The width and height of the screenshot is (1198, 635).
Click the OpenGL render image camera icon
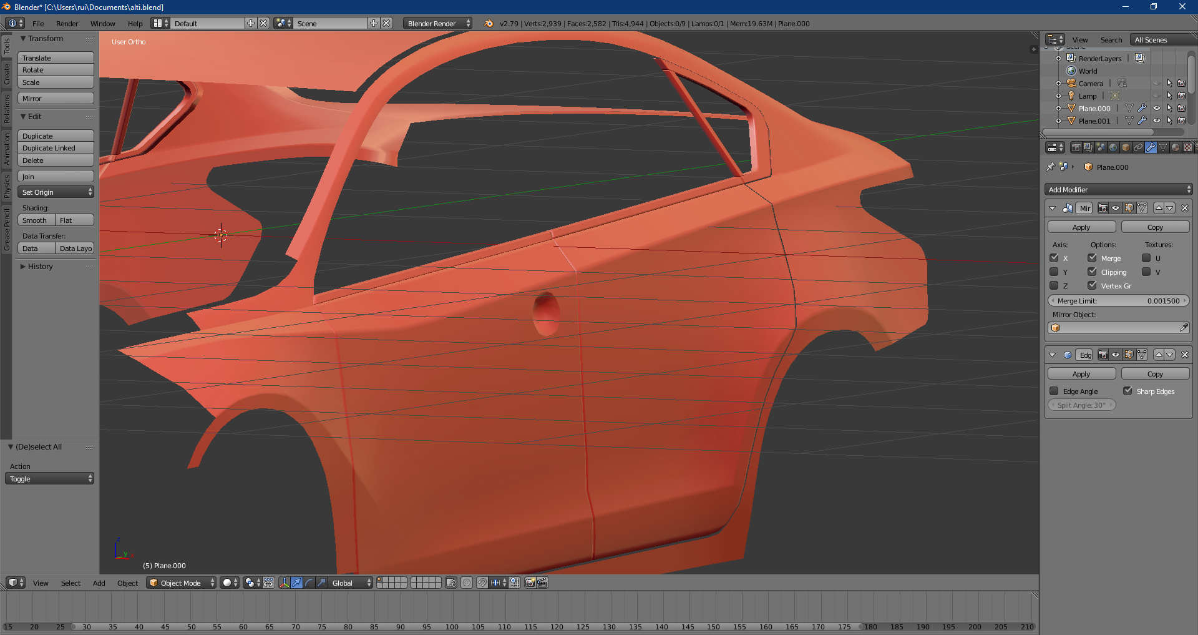coord(530,583)
